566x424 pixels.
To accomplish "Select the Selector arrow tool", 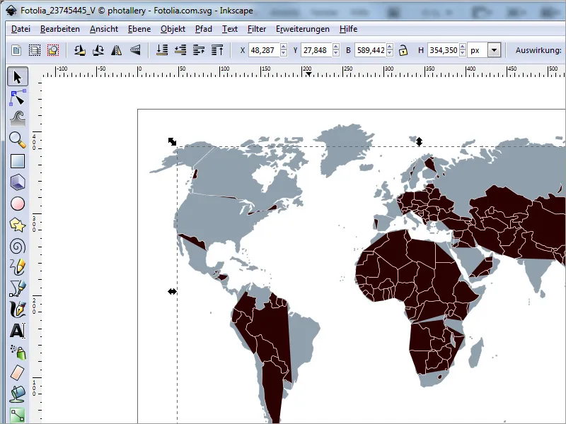I will click(17, 76).
